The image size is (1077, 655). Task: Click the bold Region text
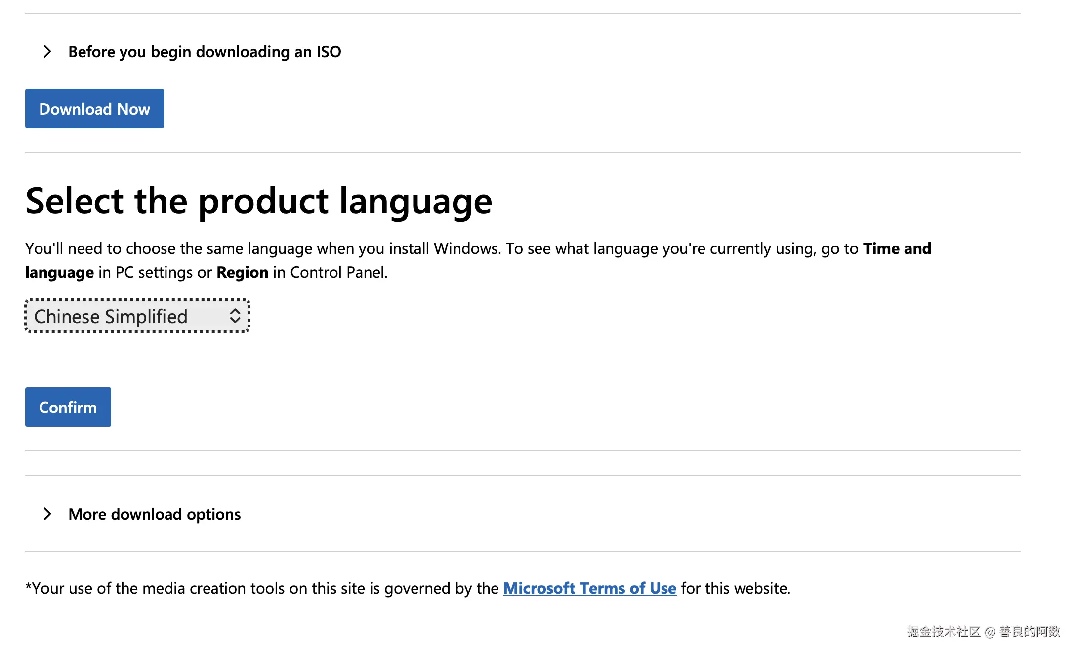pos(242,272)
